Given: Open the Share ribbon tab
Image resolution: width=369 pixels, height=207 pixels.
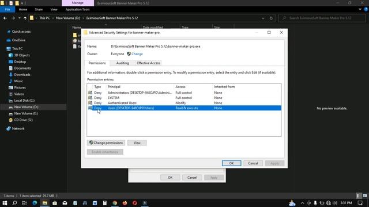Looking at the screenshot, I should 39,10.
